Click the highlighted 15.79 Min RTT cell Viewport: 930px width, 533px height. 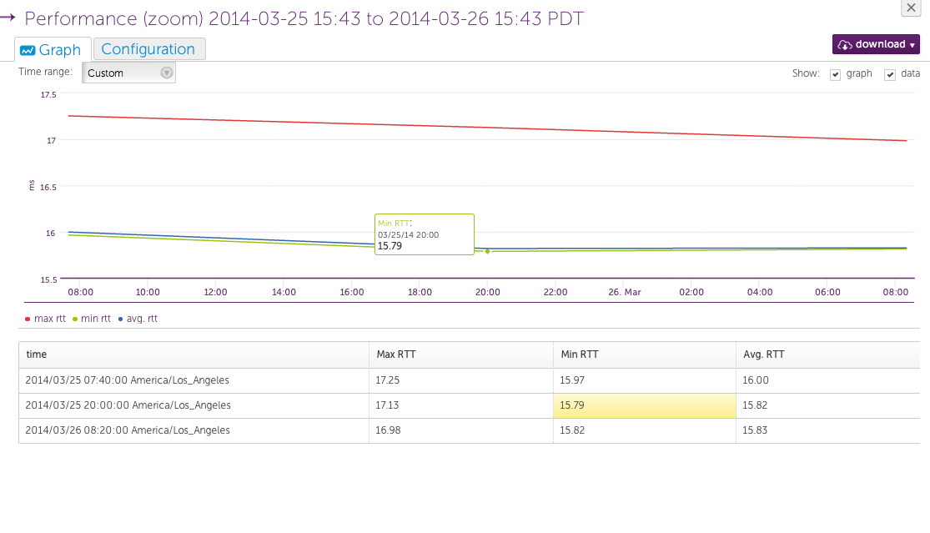click(x=645, y=405)
